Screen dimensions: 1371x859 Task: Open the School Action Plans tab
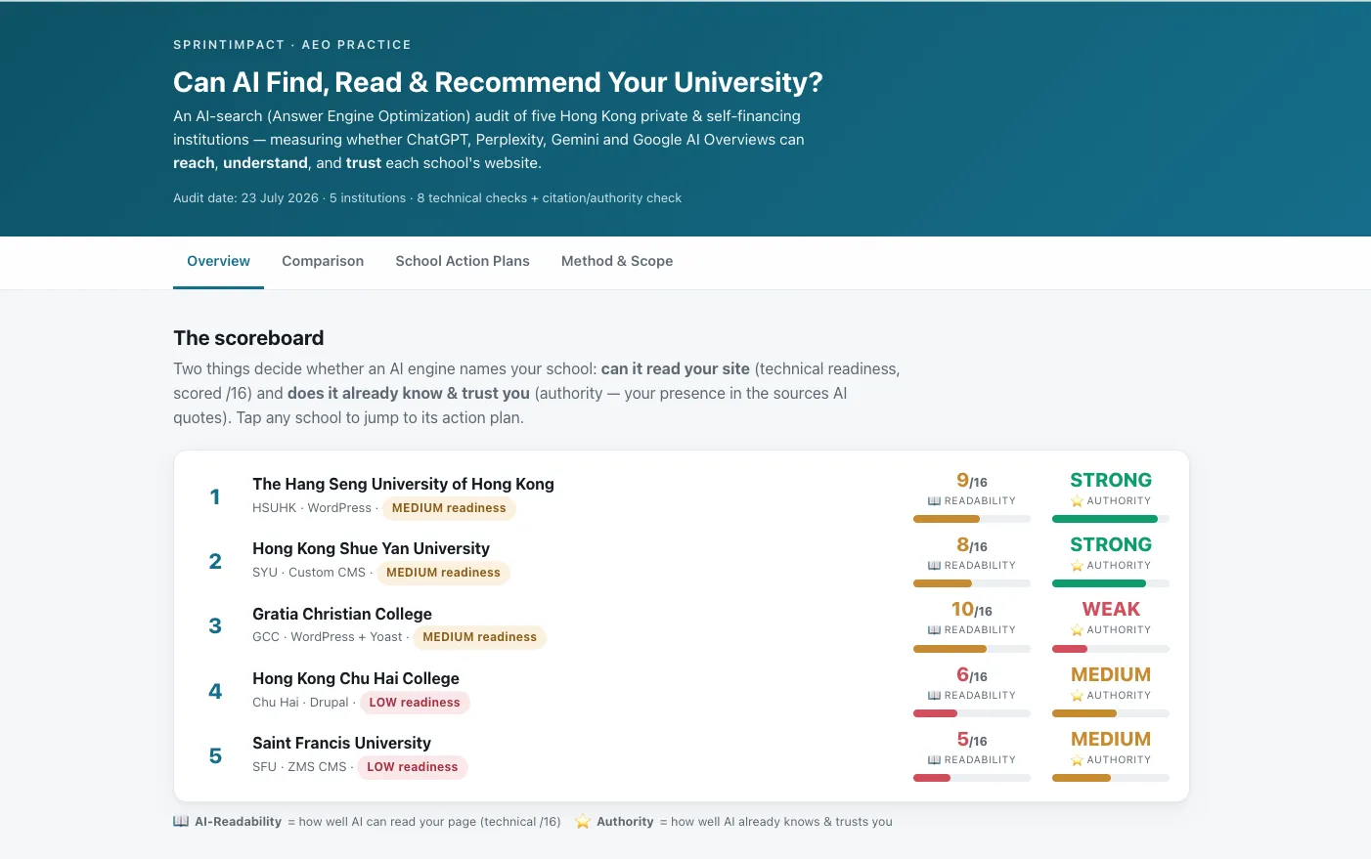(463, 261)
